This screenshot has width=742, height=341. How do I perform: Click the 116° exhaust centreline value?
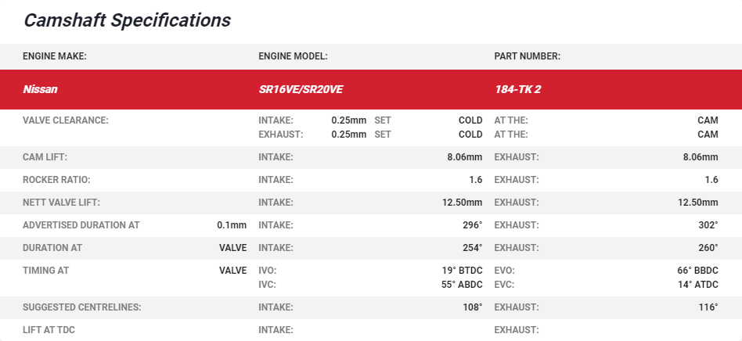[x=708, y=307]
